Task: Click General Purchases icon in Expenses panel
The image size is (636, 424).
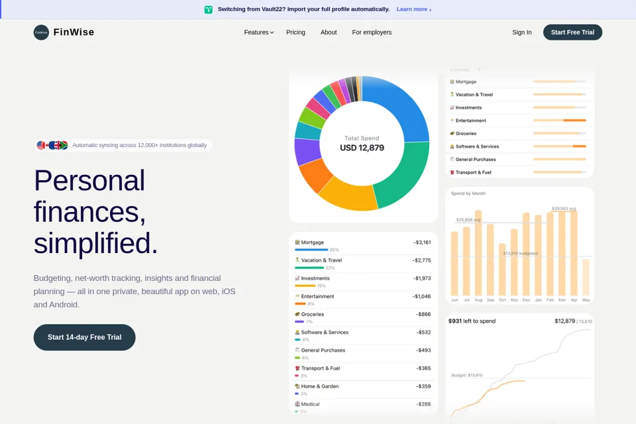Action: point(452,160)
